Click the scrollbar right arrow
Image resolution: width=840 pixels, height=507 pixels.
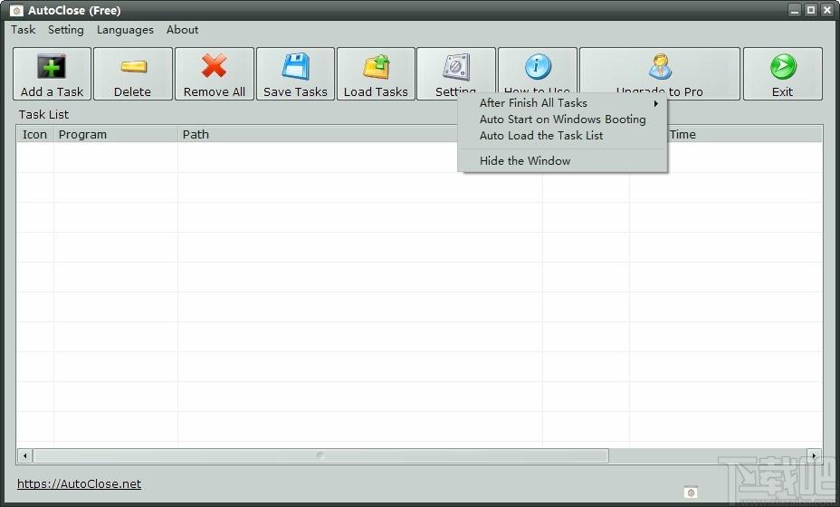pyautogui.click(x=814, y=455)
